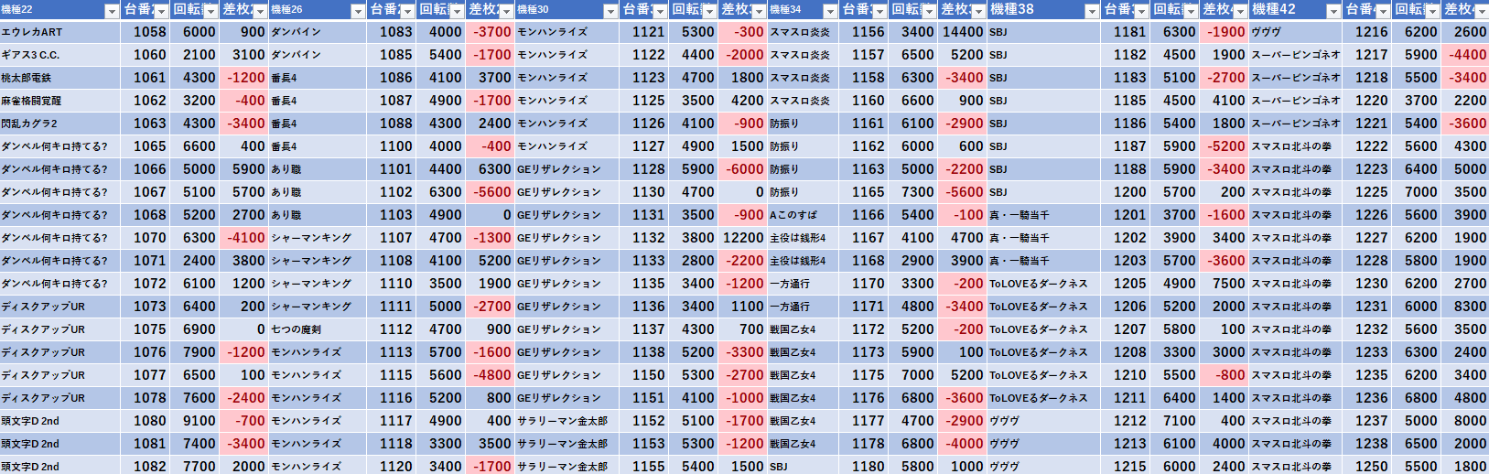Select the サラリーマン金太郎 cell in row 1152
Viewport: 1489px width, 474px height.
pyautogui.click(x=567, y=421)
